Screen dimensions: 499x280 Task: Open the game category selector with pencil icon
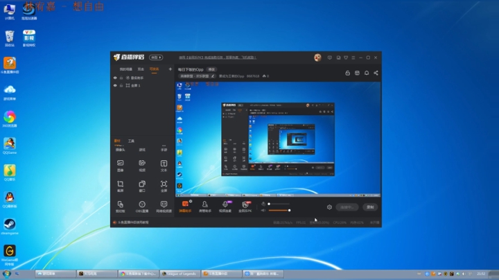198,76
